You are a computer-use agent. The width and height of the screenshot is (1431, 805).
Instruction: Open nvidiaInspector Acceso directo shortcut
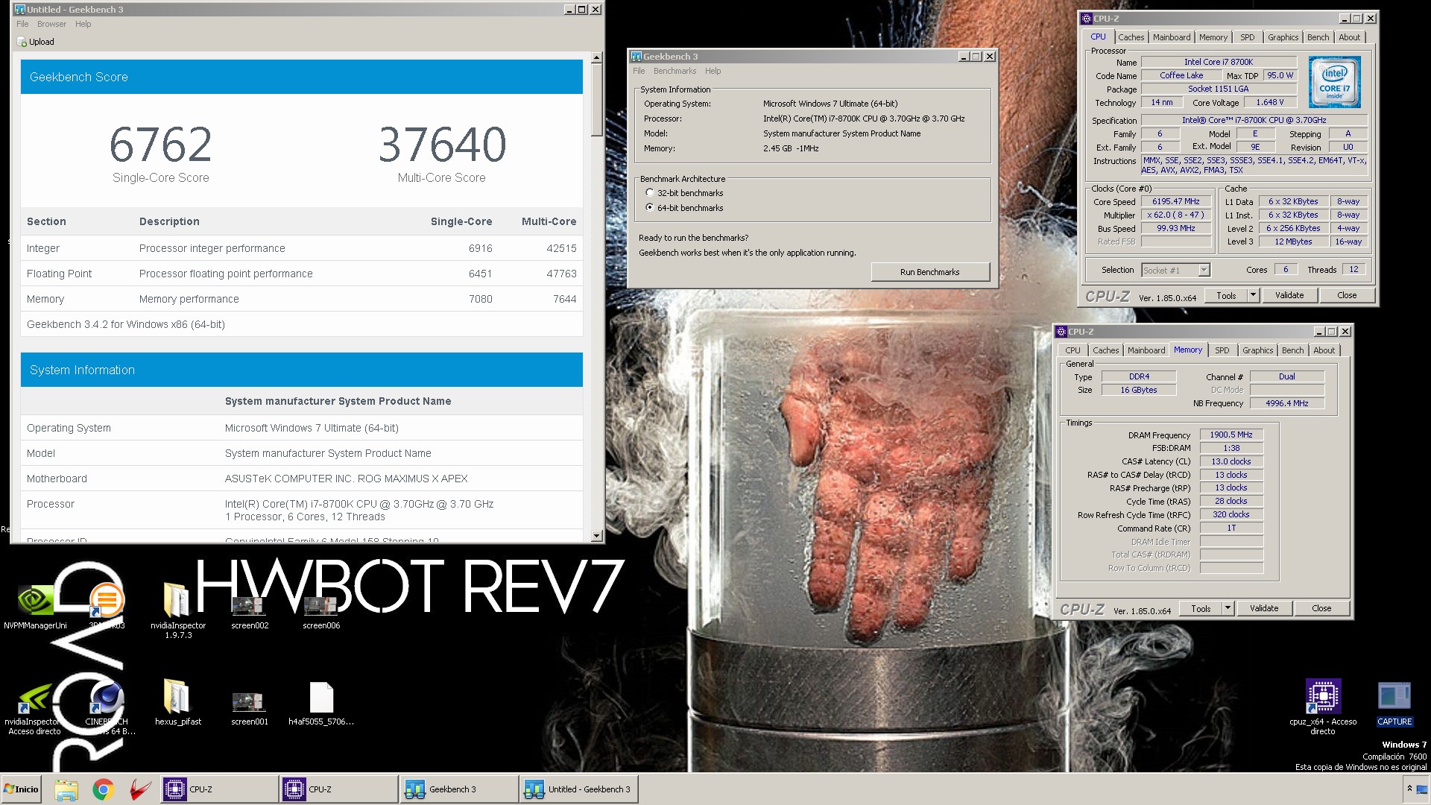point(34,708)
